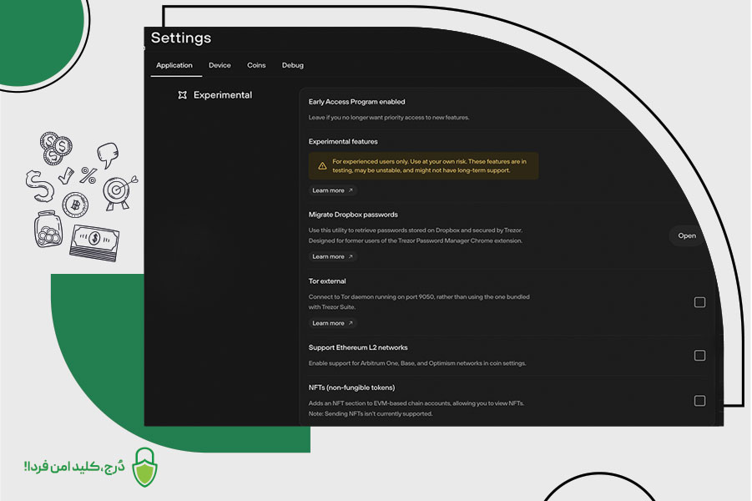Screen dimensions: 752x501
Task: Click the Experimental section icon
Action: pos(182,95)
